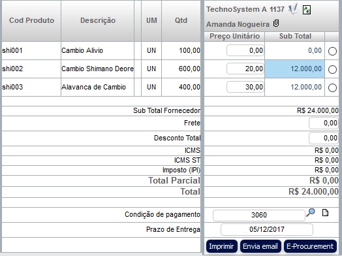Image resolution: width=342 pixels, height=256 pixels.
Task: Click Sub Total Fornecedor value R$ 24.000,00
Action: point(318,110)
